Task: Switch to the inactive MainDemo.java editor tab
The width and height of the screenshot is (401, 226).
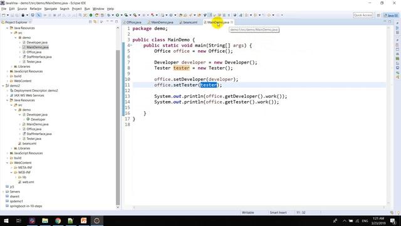Action: point(162,23)
